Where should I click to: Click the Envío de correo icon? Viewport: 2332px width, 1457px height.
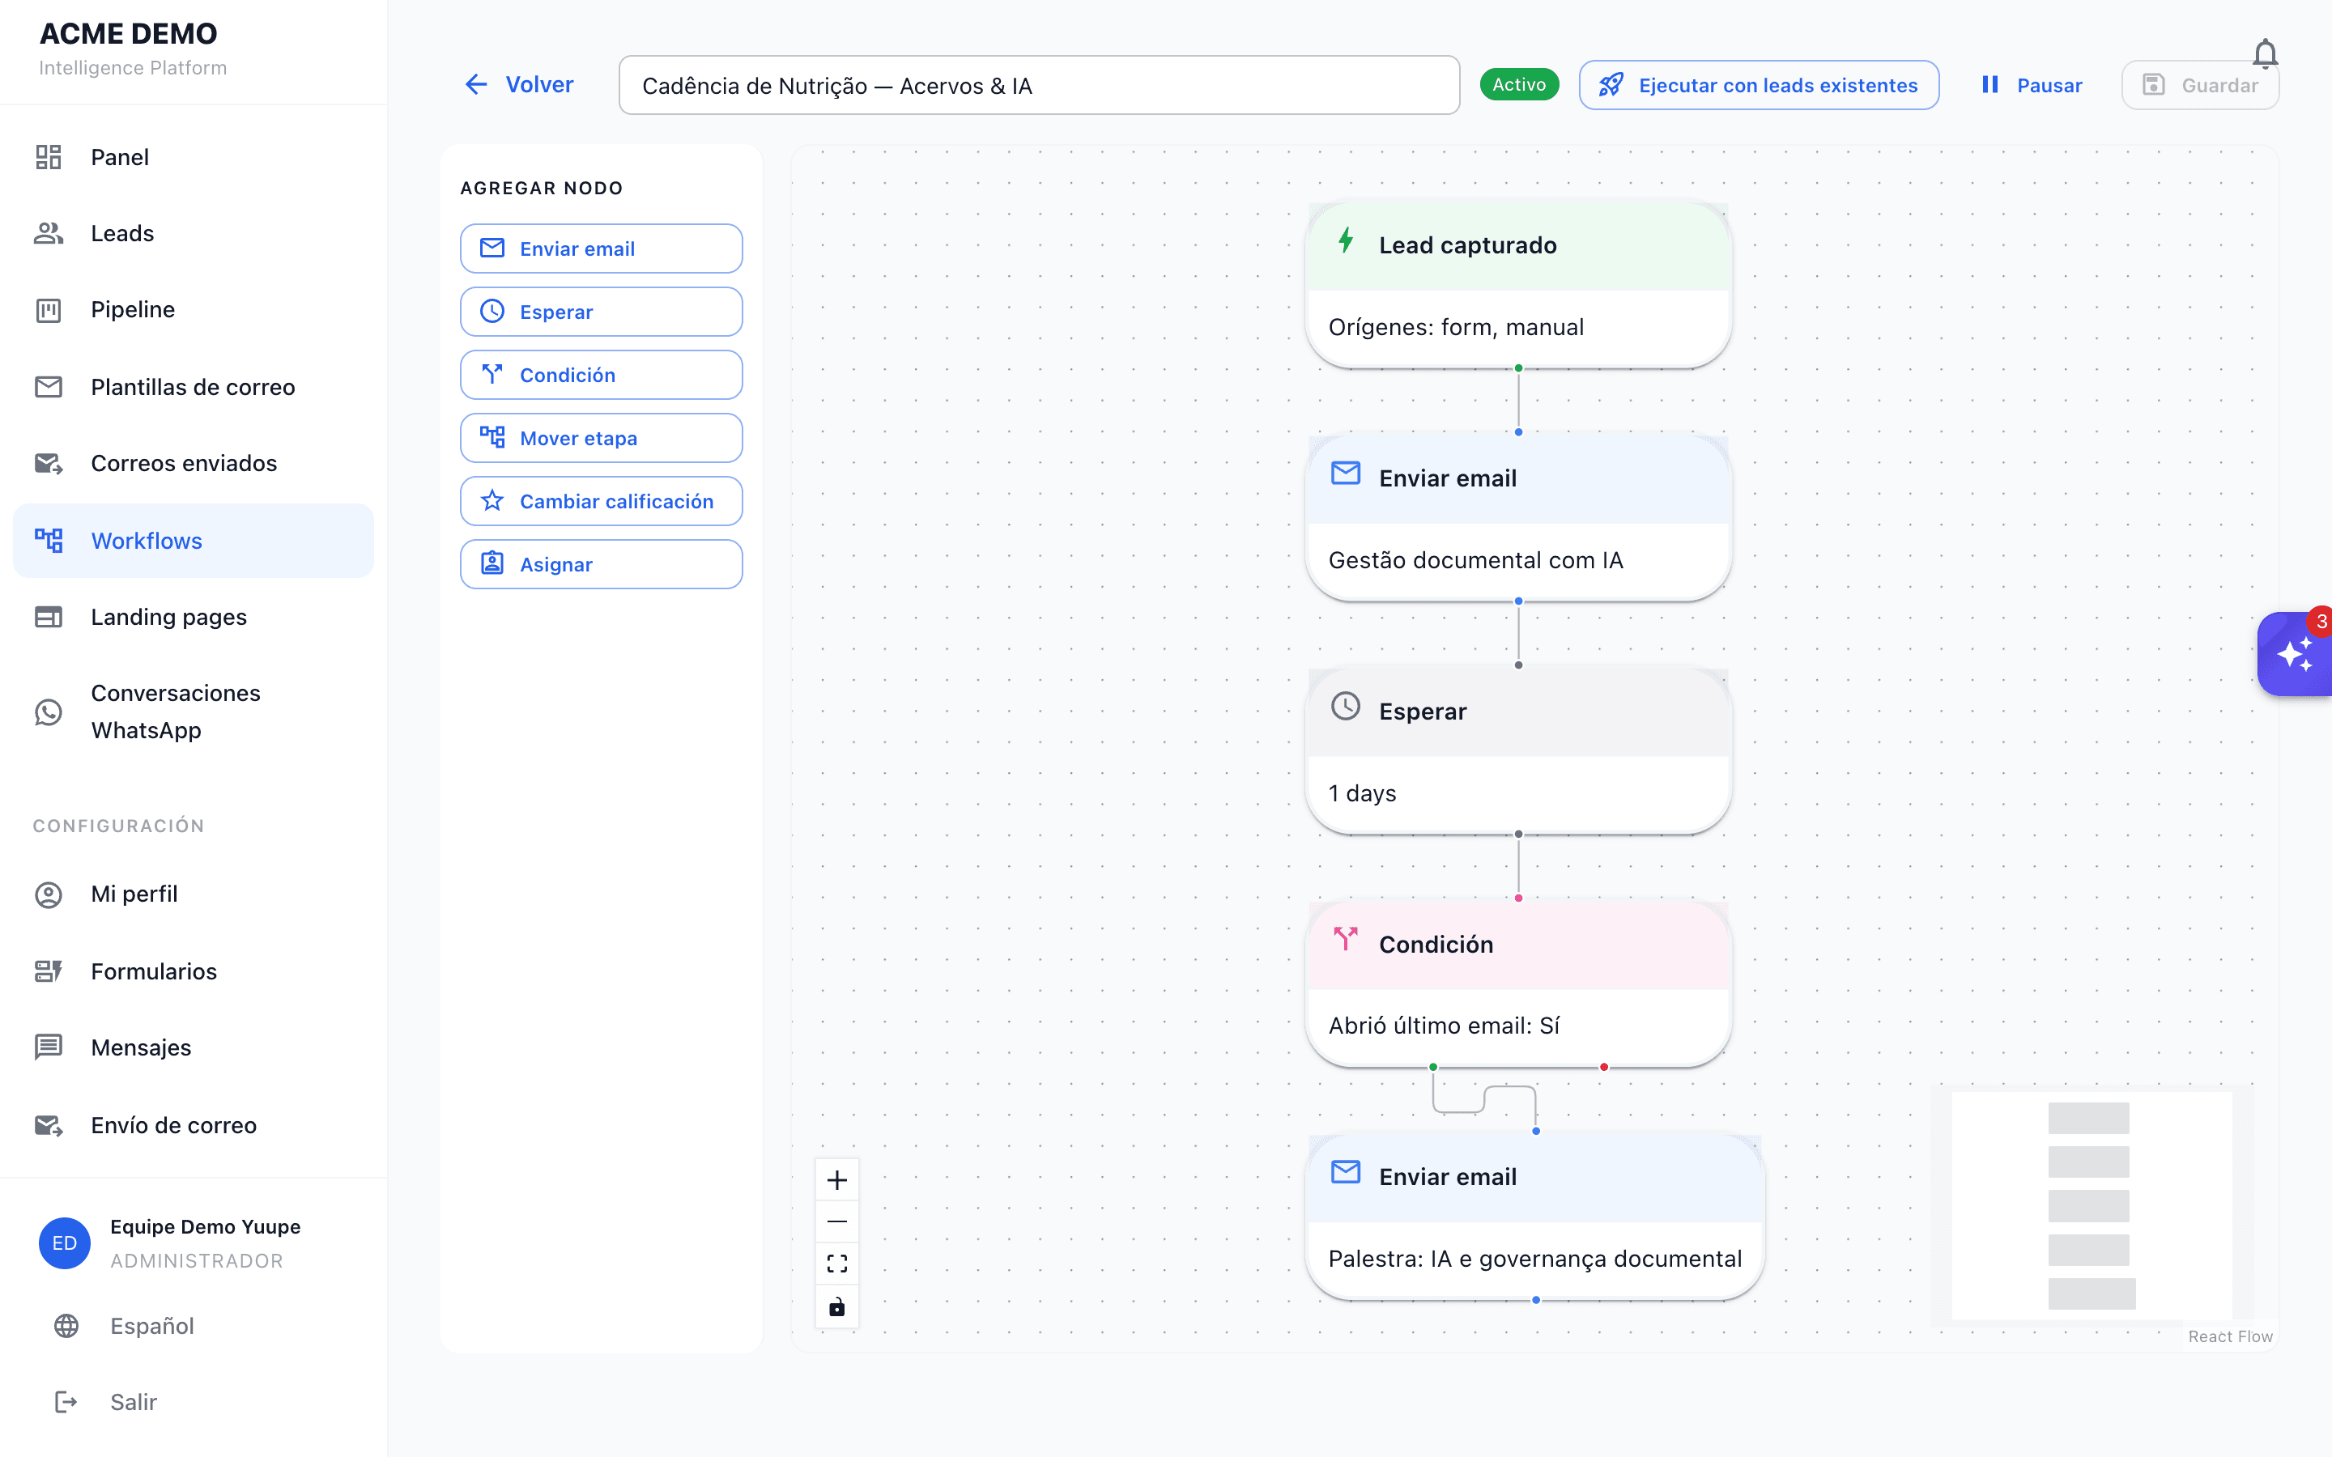pos(49,1125)
